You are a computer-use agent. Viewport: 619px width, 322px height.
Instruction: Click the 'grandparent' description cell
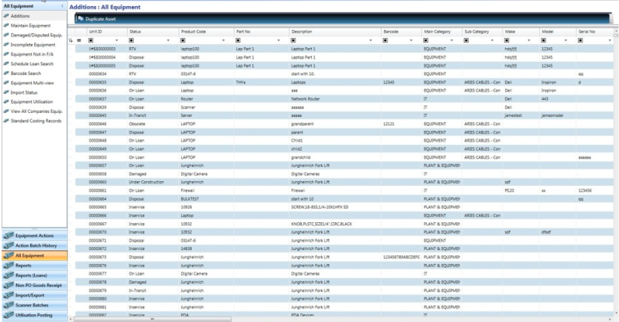[335, 124]
